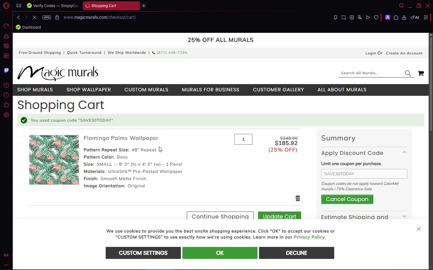Open the Aria AI button
Viewport: 433px width, 270px height.
pos(415,17)
